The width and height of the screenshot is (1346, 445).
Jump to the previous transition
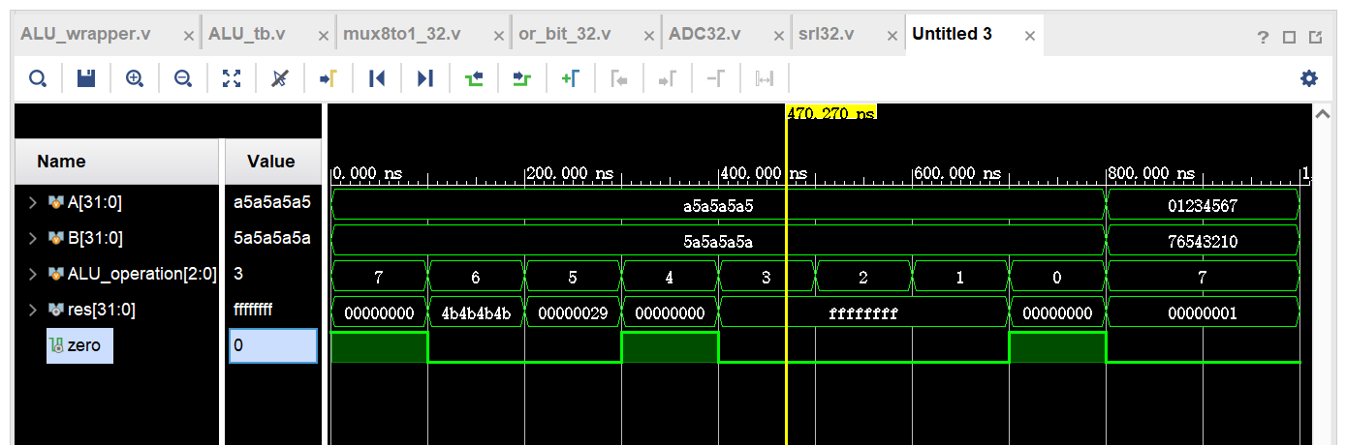pyautogui.click(x=474, y=78)
